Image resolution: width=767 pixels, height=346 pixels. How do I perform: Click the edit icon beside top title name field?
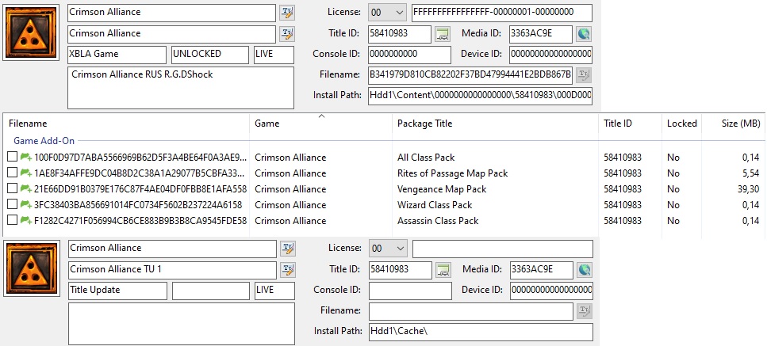[286, 34]
